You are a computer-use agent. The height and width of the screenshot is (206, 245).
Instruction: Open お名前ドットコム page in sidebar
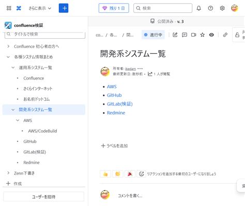tap(36, 99)
